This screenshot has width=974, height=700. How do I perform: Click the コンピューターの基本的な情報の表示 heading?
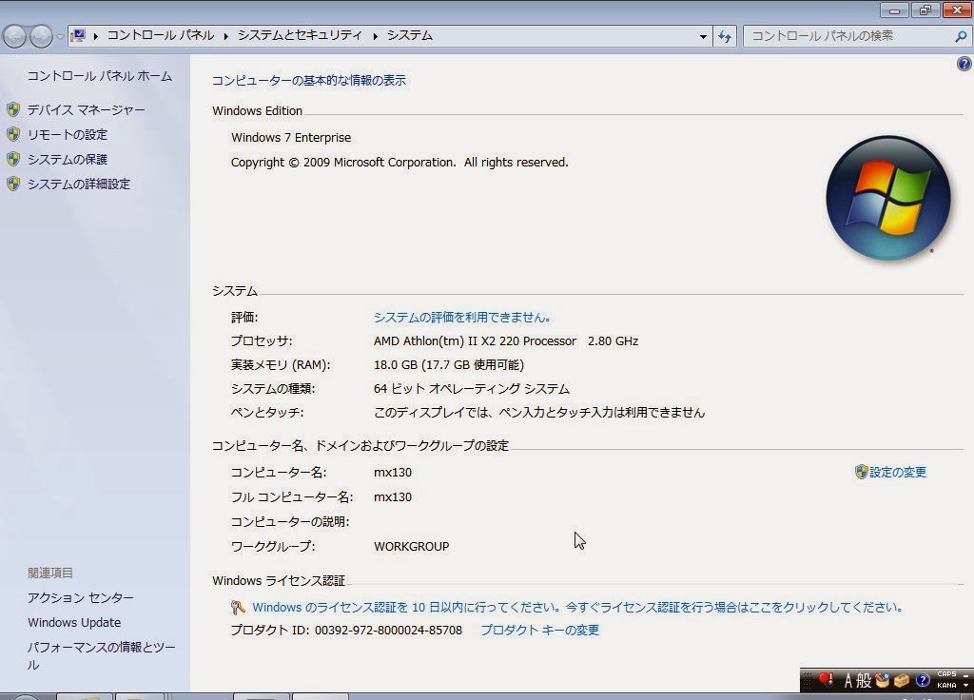pos(309,80)
